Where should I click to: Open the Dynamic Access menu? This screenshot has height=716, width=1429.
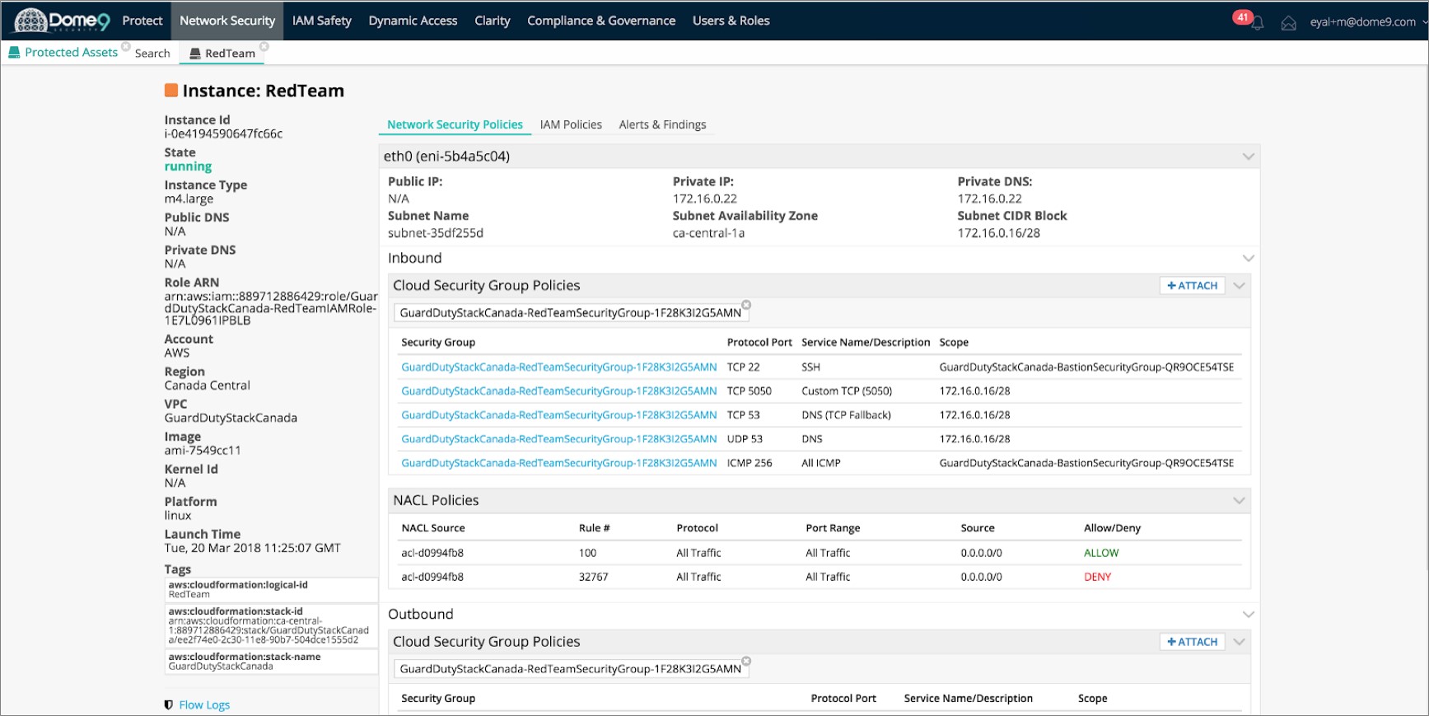coord(413,21)
